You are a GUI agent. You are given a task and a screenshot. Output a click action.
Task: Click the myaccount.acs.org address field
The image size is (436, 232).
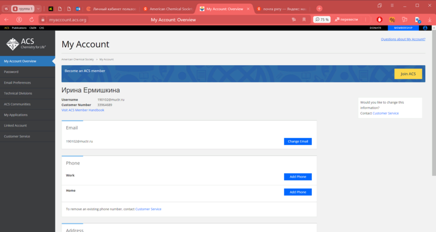[68, 20]
